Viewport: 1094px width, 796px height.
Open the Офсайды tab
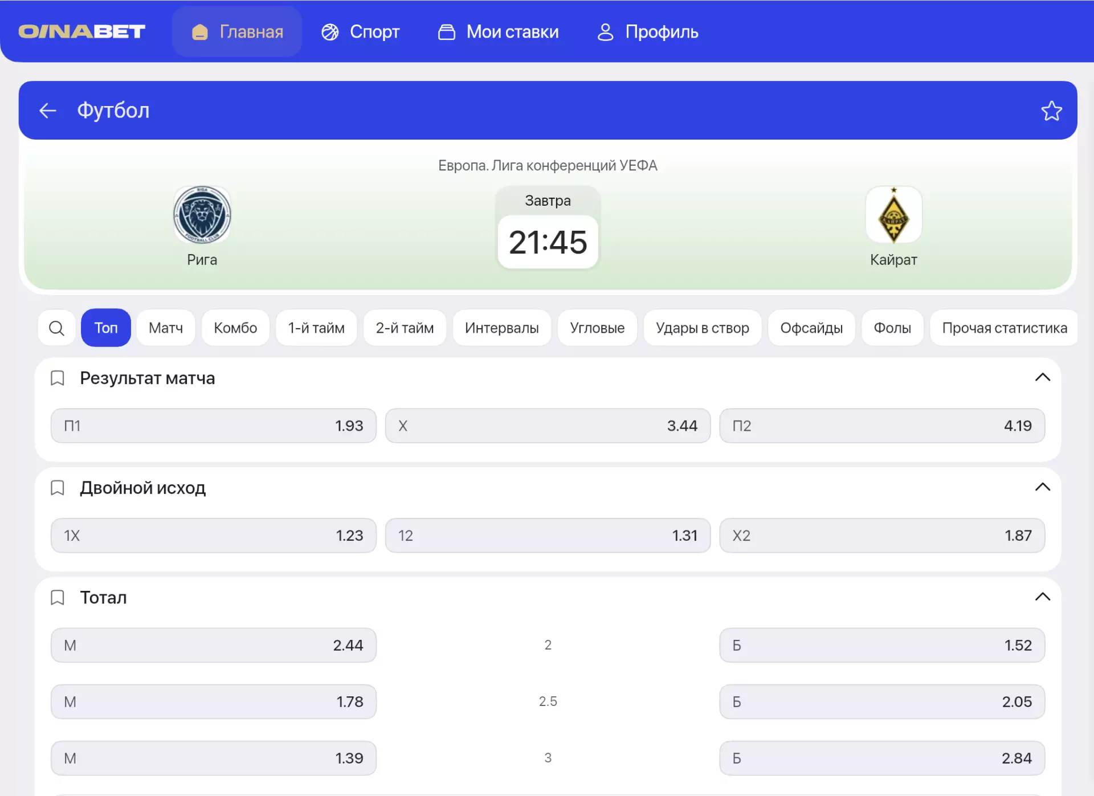pos(811,328)
